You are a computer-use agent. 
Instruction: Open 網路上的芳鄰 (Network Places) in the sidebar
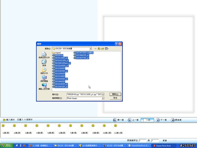[44, 87]
